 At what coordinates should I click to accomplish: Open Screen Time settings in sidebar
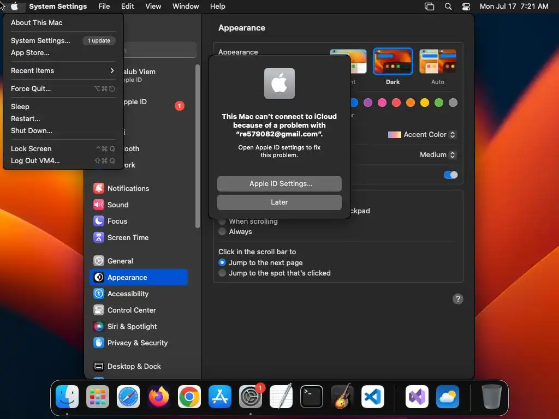coord(139,238)
